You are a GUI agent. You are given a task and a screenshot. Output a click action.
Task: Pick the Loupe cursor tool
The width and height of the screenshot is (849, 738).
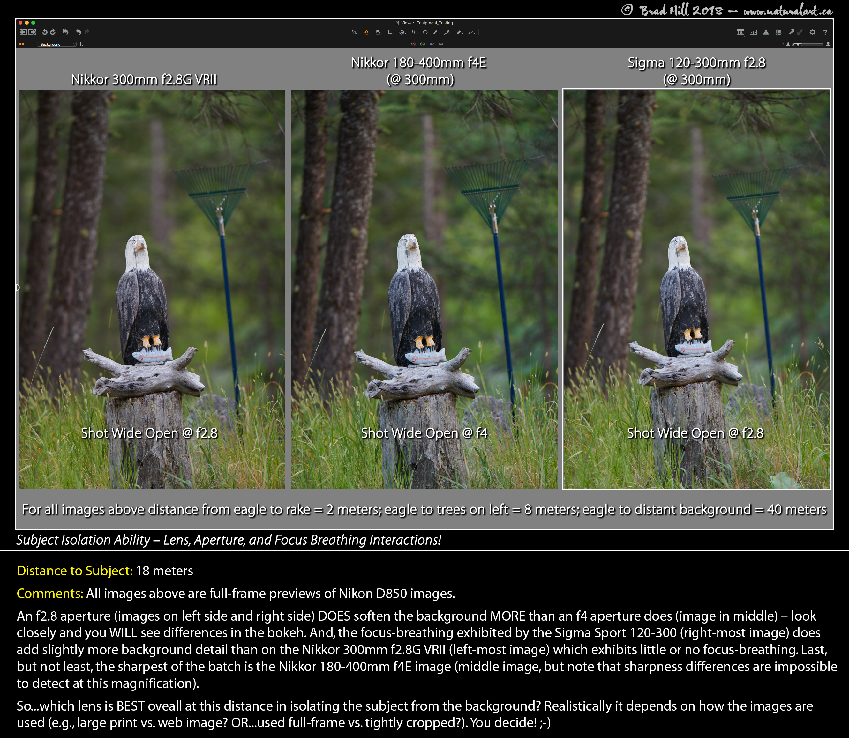378,33
